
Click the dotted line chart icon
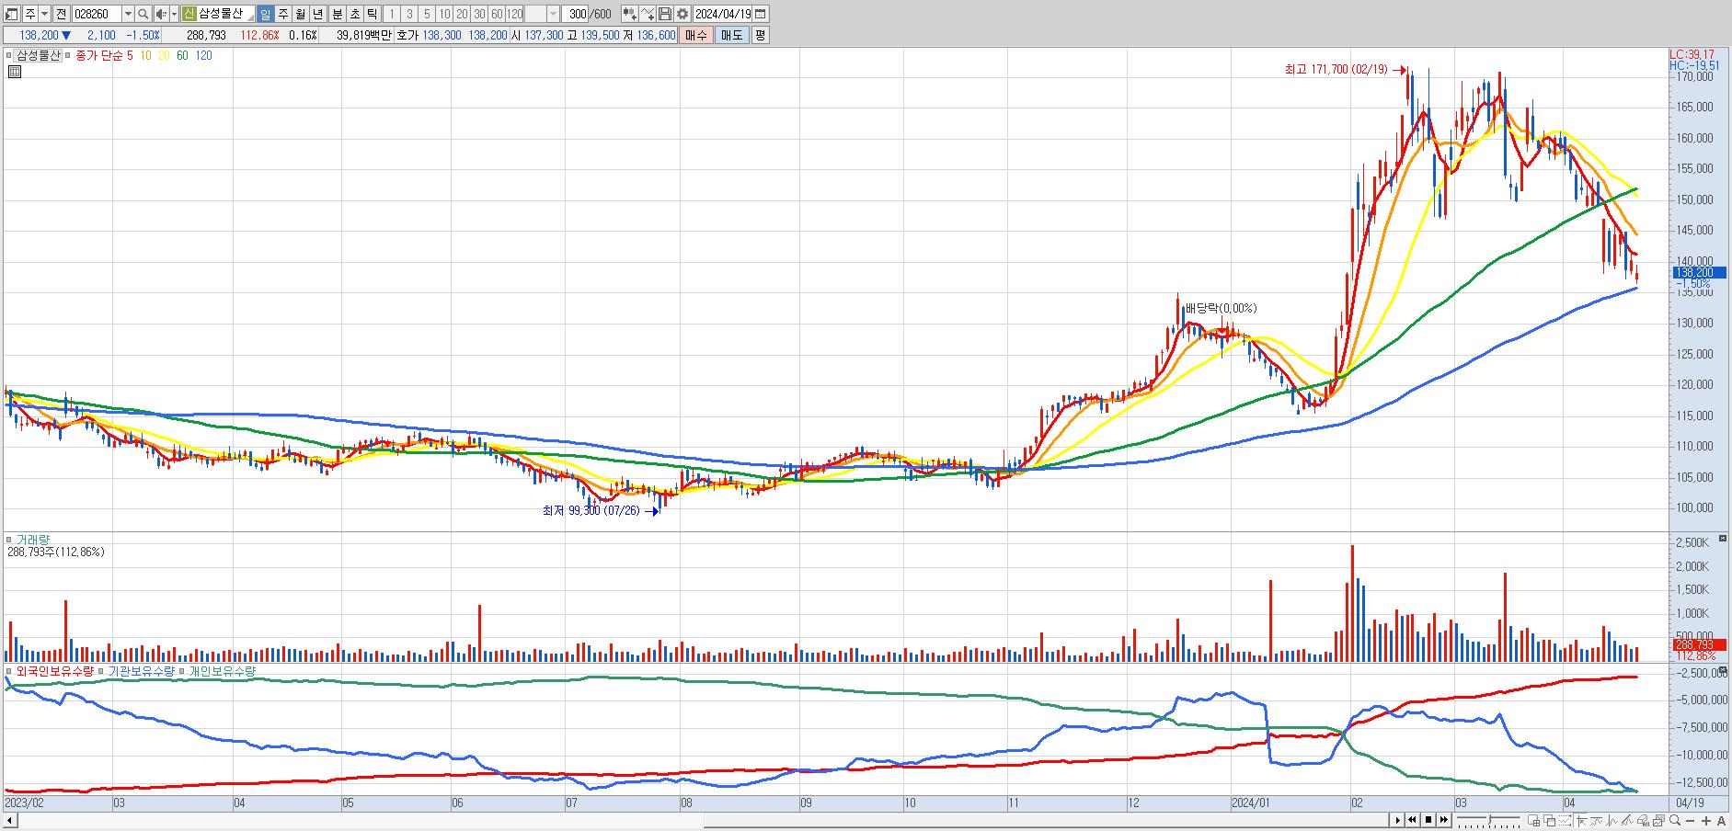click(1566, 820)
